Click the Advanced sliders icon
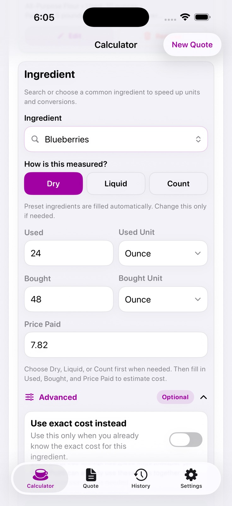 (30, 397)
